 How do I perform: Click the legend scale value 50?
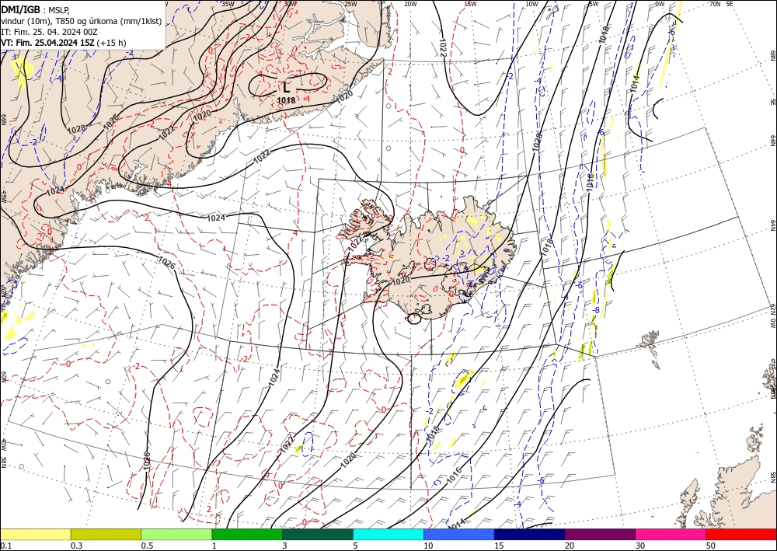[711, 546]
